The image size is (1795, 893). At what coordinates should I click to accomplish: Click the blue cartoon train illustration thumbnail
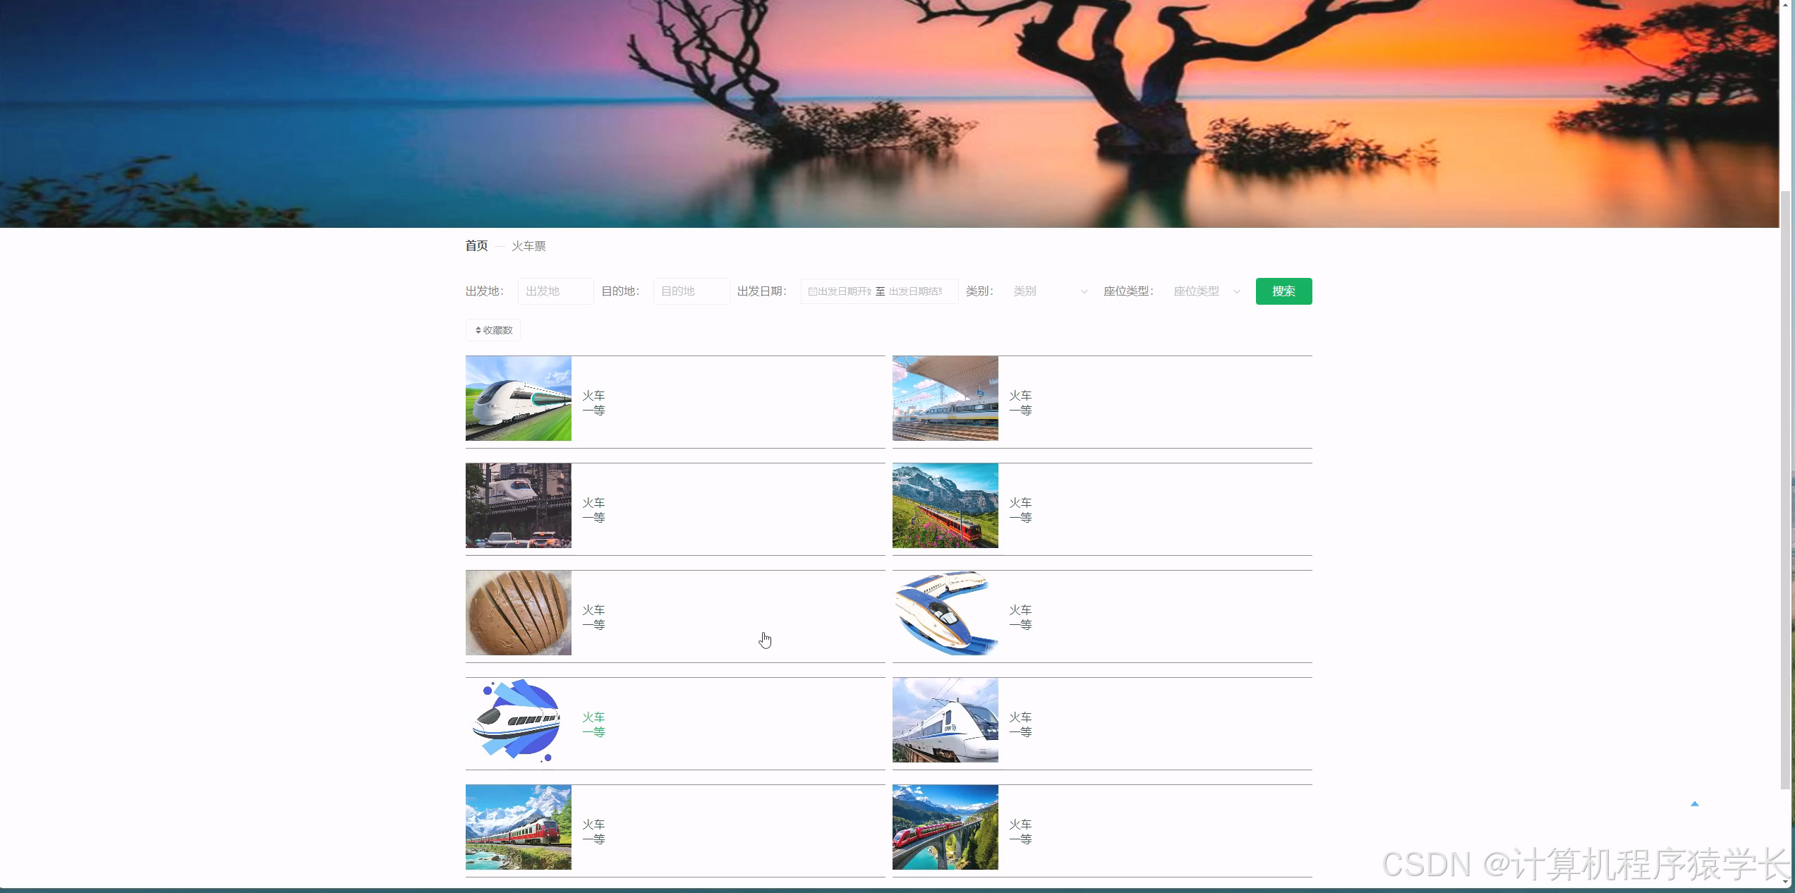tap(518, 719)
